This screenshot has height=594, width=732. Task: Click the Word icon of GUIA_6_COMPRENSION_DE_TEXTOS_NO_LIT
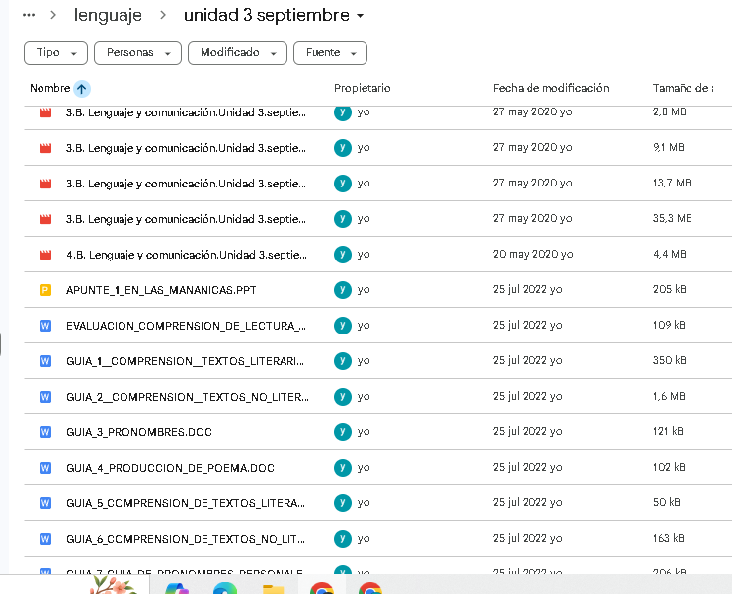[x=45, y=539]
